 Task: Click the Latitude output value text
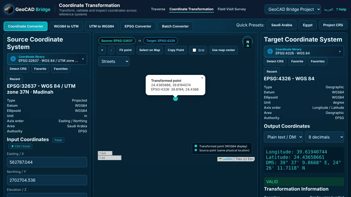coord(295,157)
